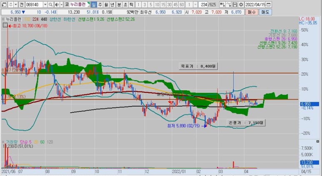Click the 6,950 current price axis tag
322x176 pixels.
[x=310, y=104]
